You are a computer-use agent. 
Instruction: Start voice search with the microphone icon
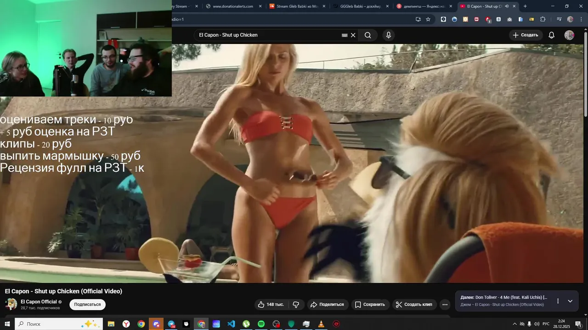[389, 35]
